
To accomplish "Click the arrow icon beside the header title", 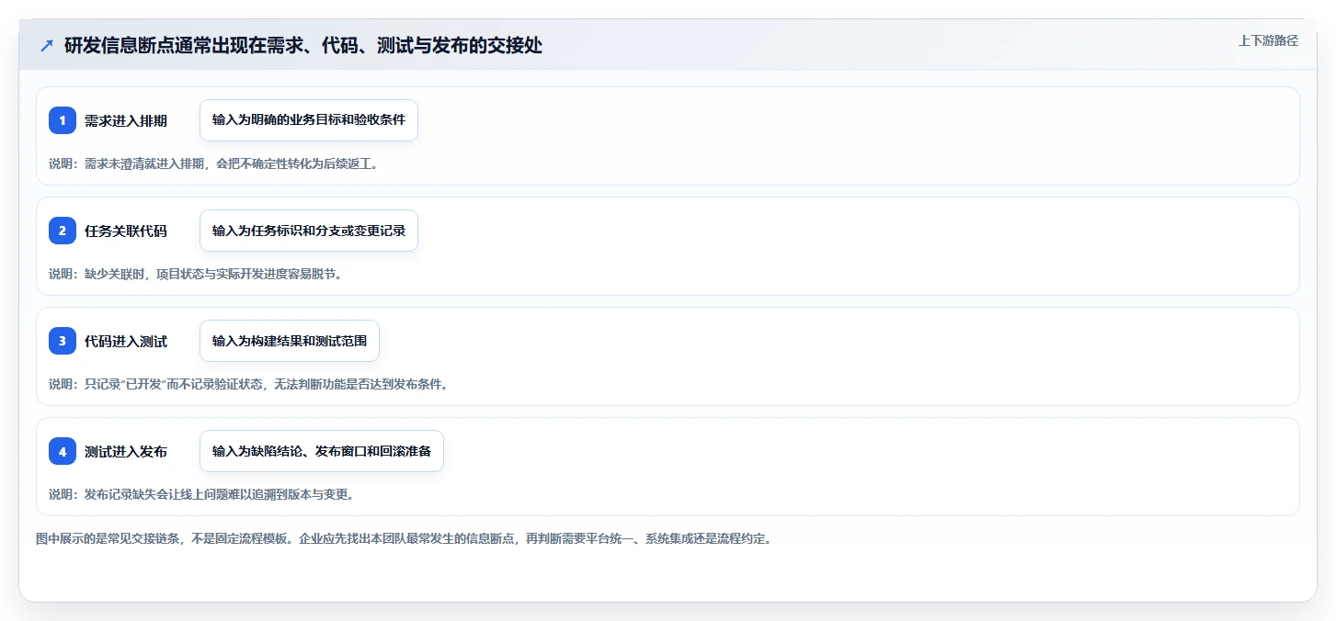I will pos(47,46).
